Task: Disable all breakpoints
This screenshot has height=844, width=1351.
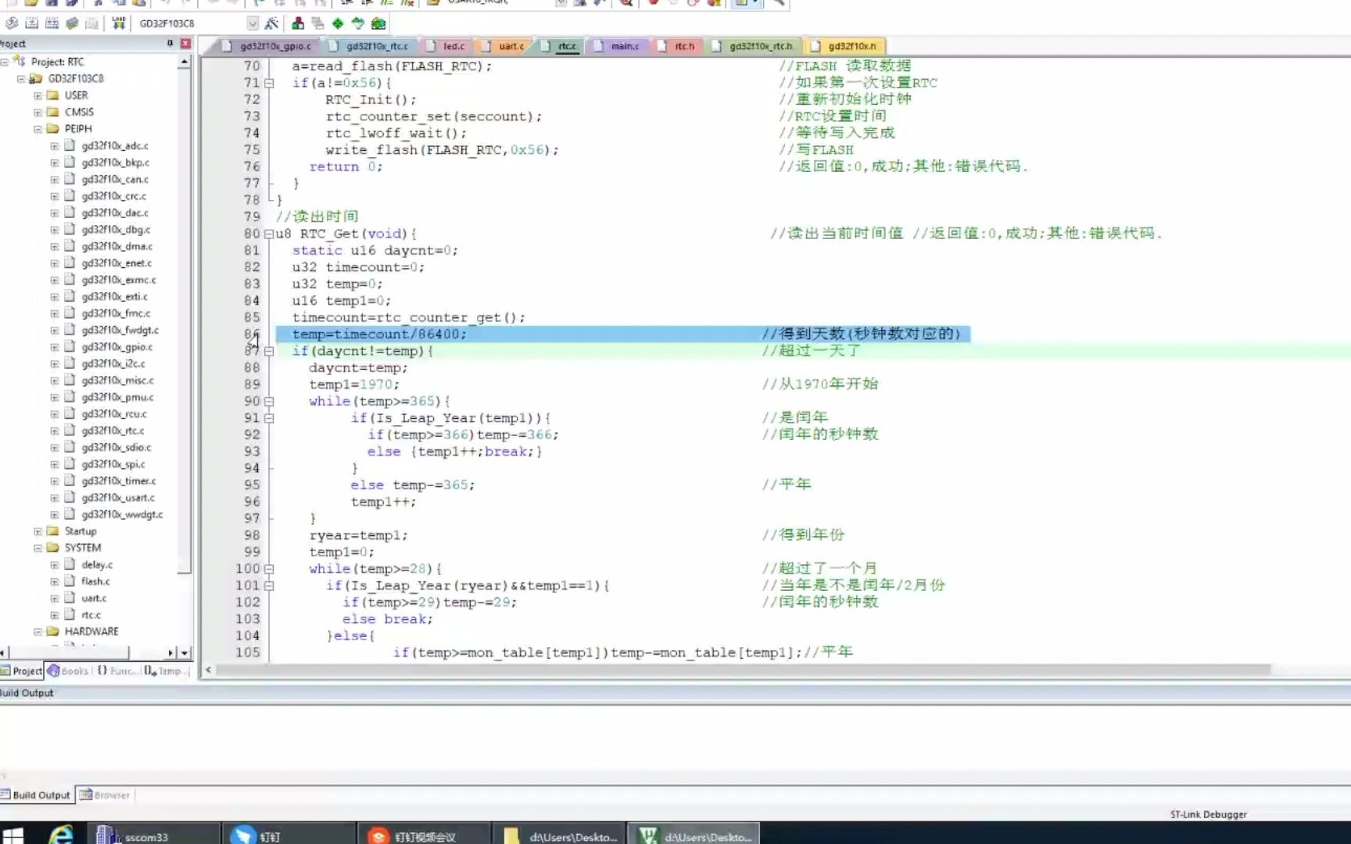Action: click(x=693, y=5)
